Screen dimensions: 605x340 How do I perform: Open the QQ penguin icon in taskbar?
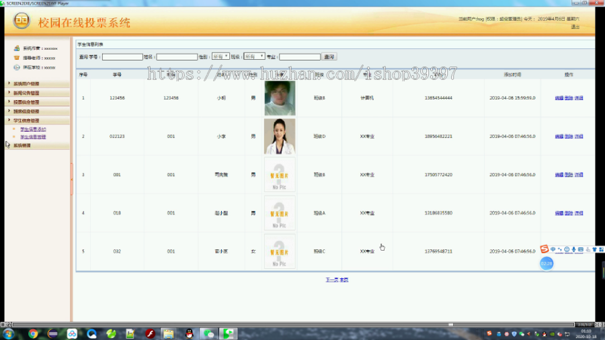point(189,333)
